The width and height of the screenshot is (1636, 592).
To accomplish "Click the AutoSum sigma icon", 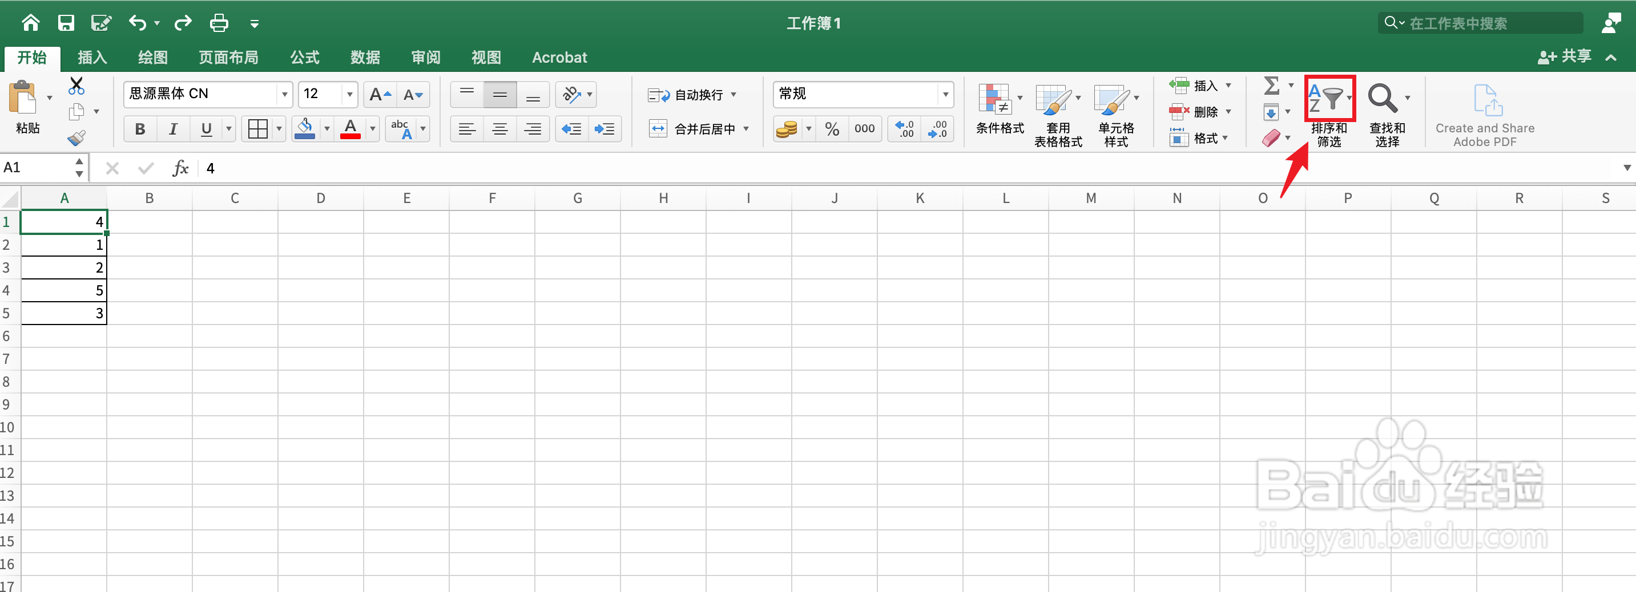I will [1271, 86].
